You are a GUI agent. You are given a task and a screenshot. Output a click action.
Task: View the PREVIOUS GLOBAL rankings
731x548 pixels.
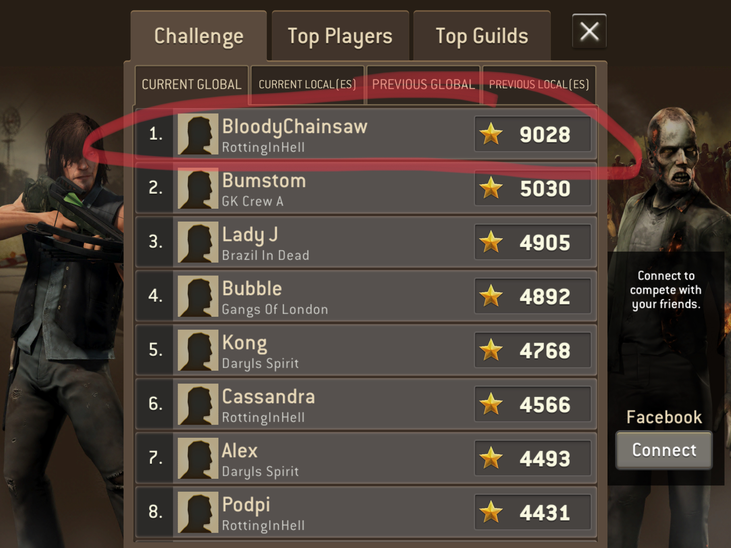[x=423, y=85]
